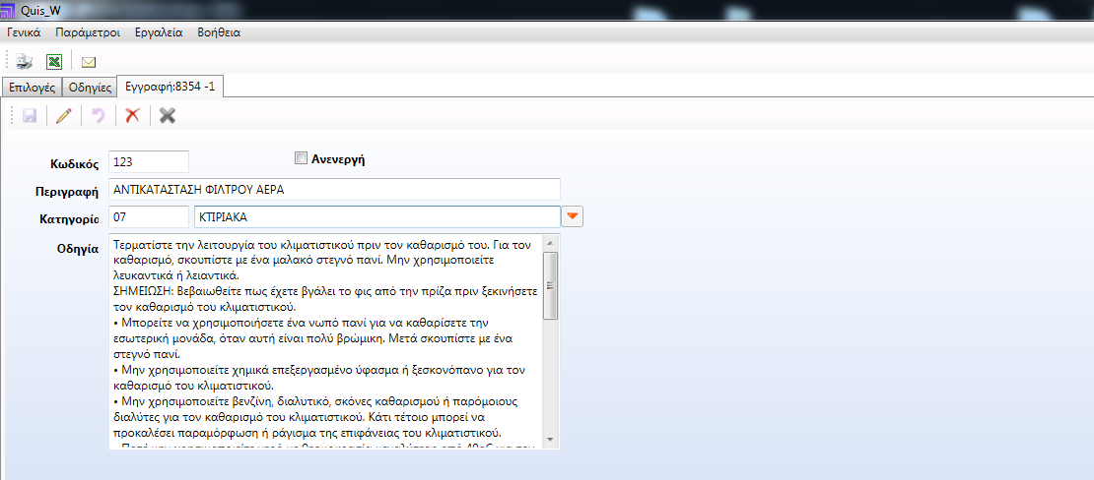Open the Εργαλεία menu
Viewport: 1094px width, 480px height.
tap(159, 32)
